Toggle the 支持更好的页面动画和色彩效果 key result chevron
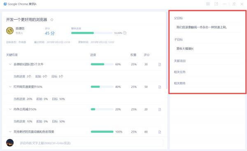This screenshot has height=151, width=247. [x=10, y=132]
